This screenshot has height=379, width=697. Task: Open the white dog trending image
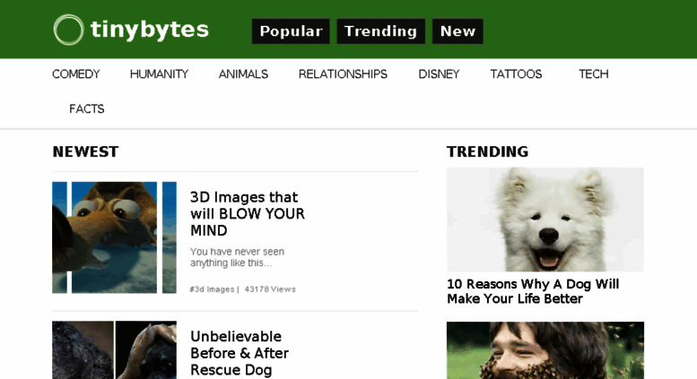545,220
